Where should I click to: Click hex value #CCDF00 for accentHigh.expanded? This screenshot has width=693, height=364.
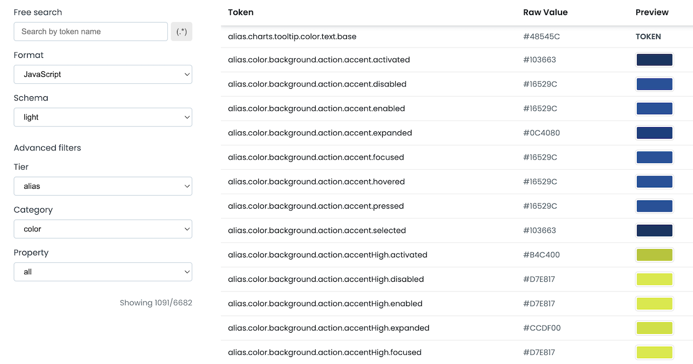point(542,328)
